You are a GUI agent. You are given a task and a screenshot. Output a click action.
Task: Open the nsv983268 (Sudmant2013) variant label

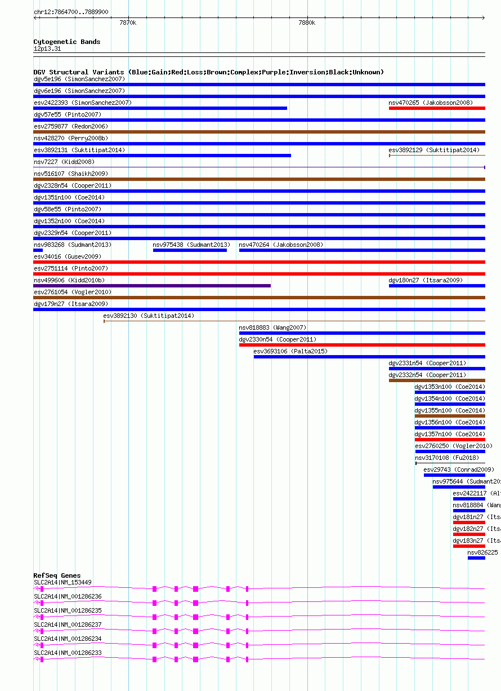pos(73,245)
